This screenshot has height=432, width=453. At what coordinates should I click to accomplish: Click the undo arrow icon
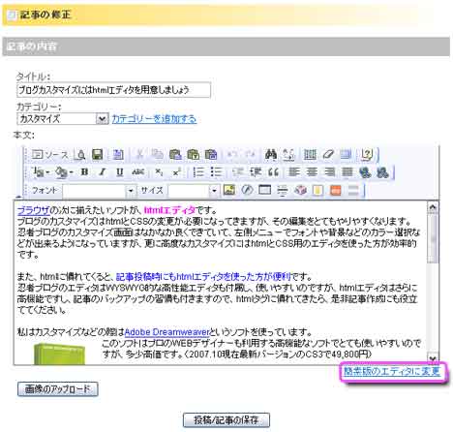(232, 155)
